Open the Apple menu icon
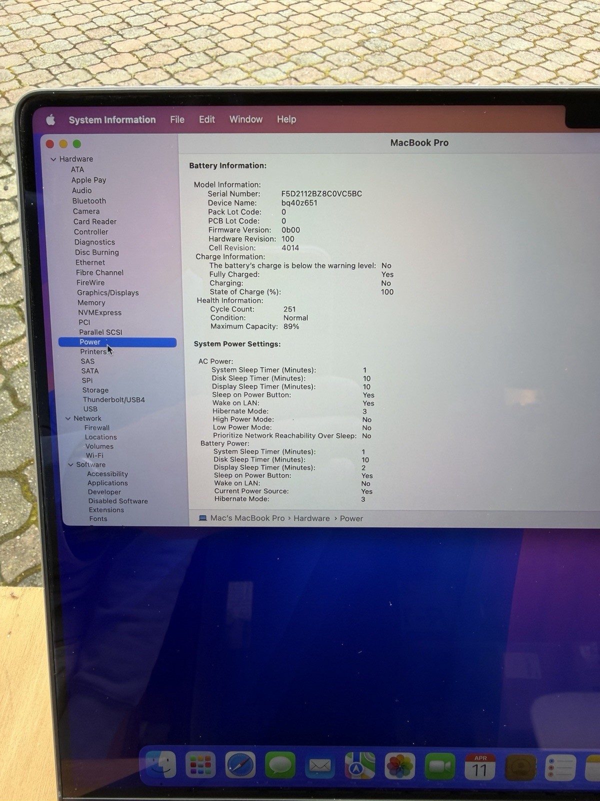The image size is (600, 801). coord(50,120)
